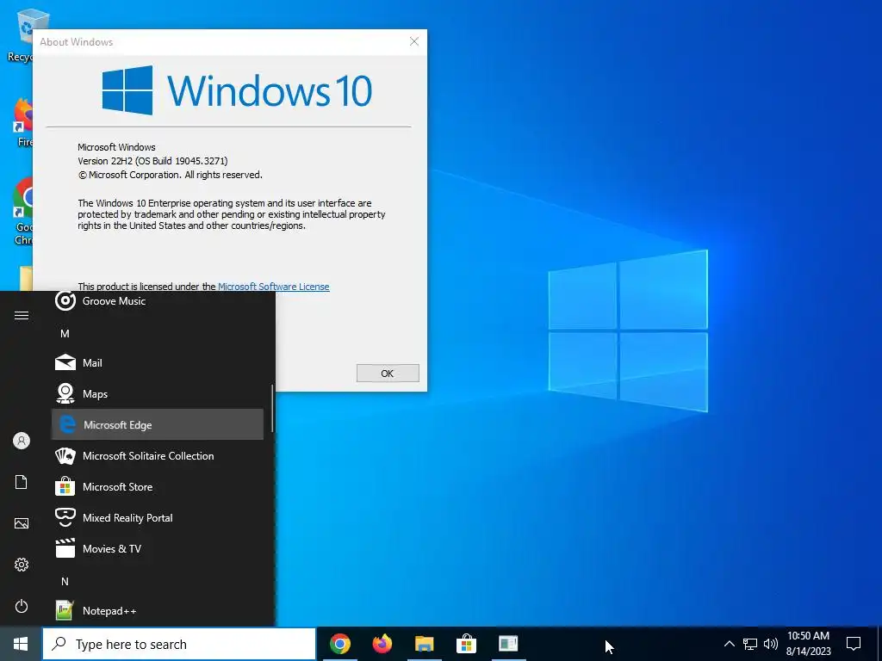The height and width of the screenshot is (661, 882).
Task: Open Google Chrome from the taskbar
Action: click(340, 644)
